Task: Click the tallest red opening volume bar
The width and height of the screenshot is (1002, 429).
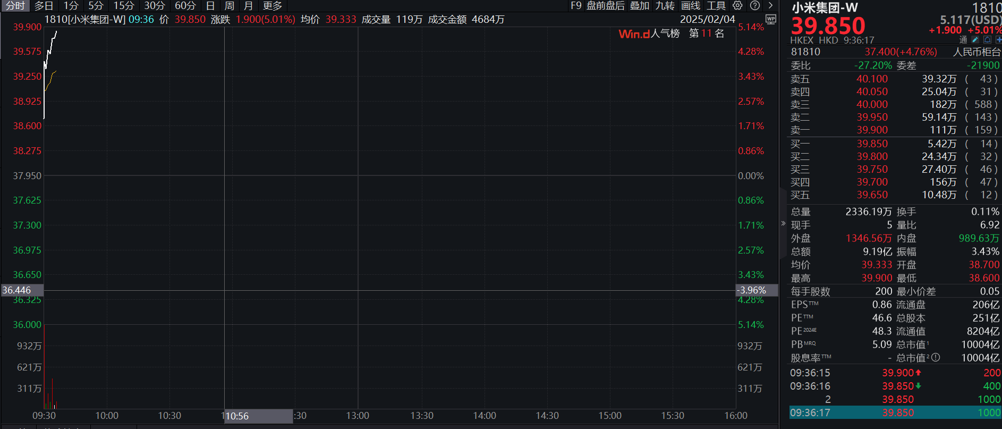Action: (52, 393)
